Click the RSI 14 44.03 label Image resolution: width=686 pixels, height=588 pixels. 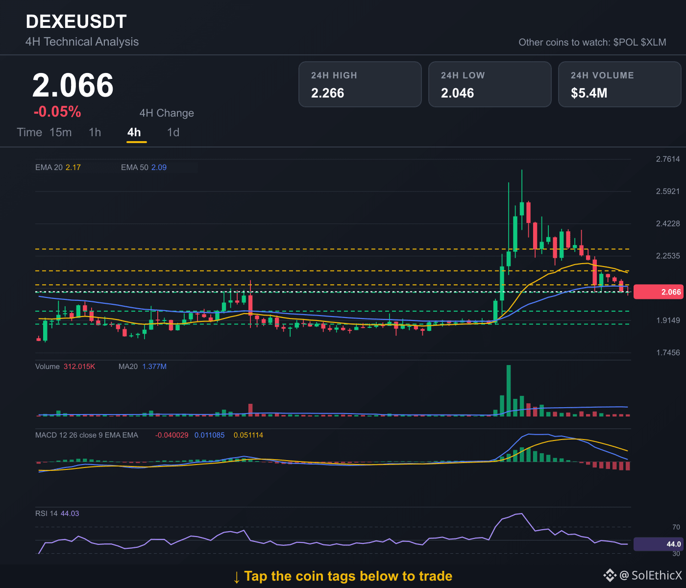[x=57, y=514]
